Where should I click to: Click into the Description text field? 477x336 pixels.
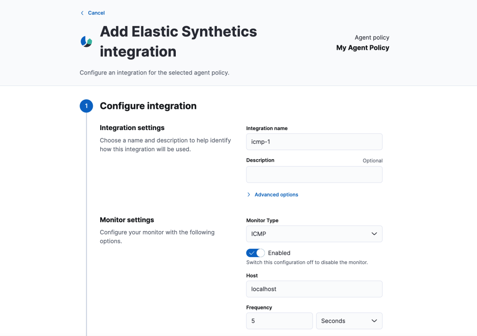(x=314, y=175)
